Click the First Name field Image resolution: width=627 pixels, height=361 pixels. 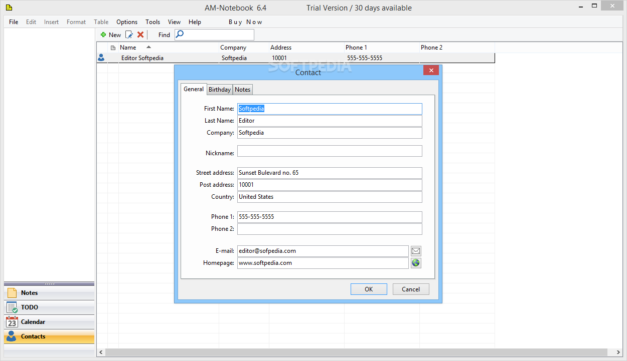tap(330, 109)
